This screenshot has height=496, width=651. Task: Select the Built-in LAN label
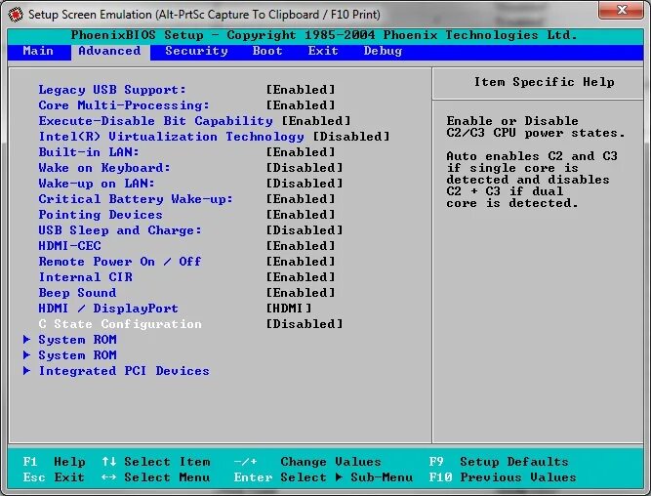[89, 152]
